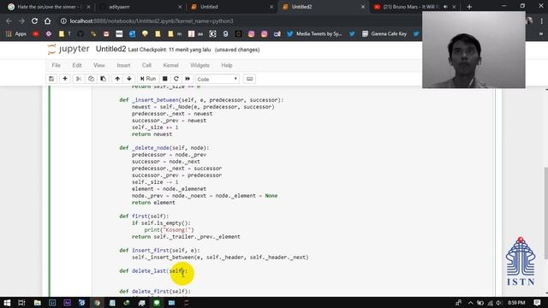548x308 pixels.
Task: Open the Chrome three-dot menu
Action: [x=541, y=21]
